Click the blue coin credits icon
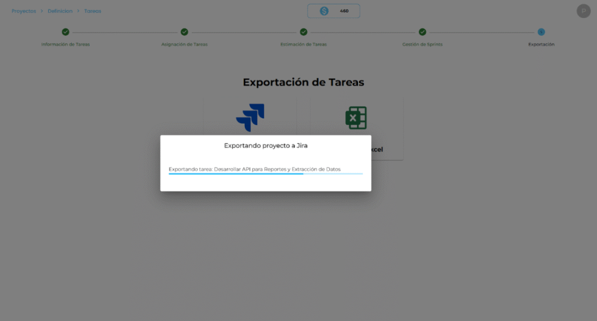The height and width of the screenshot is (321, 597). (x=324, y=11)
